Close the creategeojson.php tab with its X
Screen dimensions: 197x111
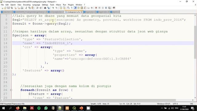[x=82, y=12]
